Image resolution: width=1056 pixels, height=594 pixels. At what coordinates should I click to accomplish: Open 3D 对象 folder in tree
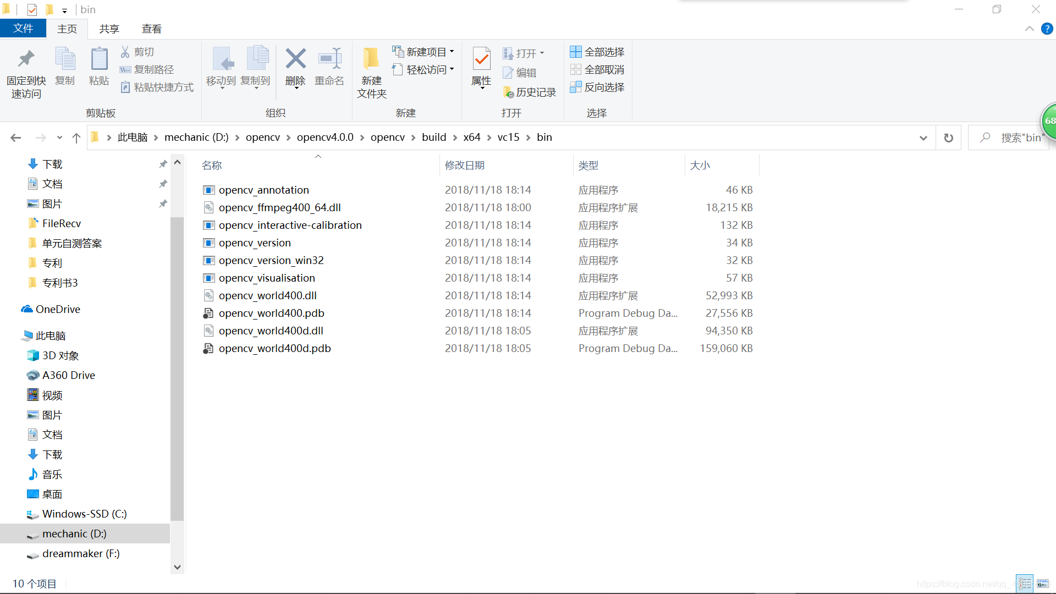pyautogui.click(x=53, y=355)
